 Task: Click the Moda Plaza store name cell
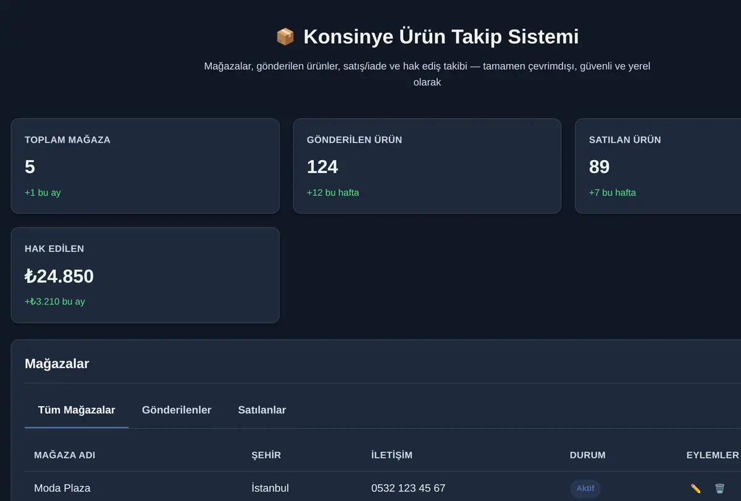click(x=62, y=488)
